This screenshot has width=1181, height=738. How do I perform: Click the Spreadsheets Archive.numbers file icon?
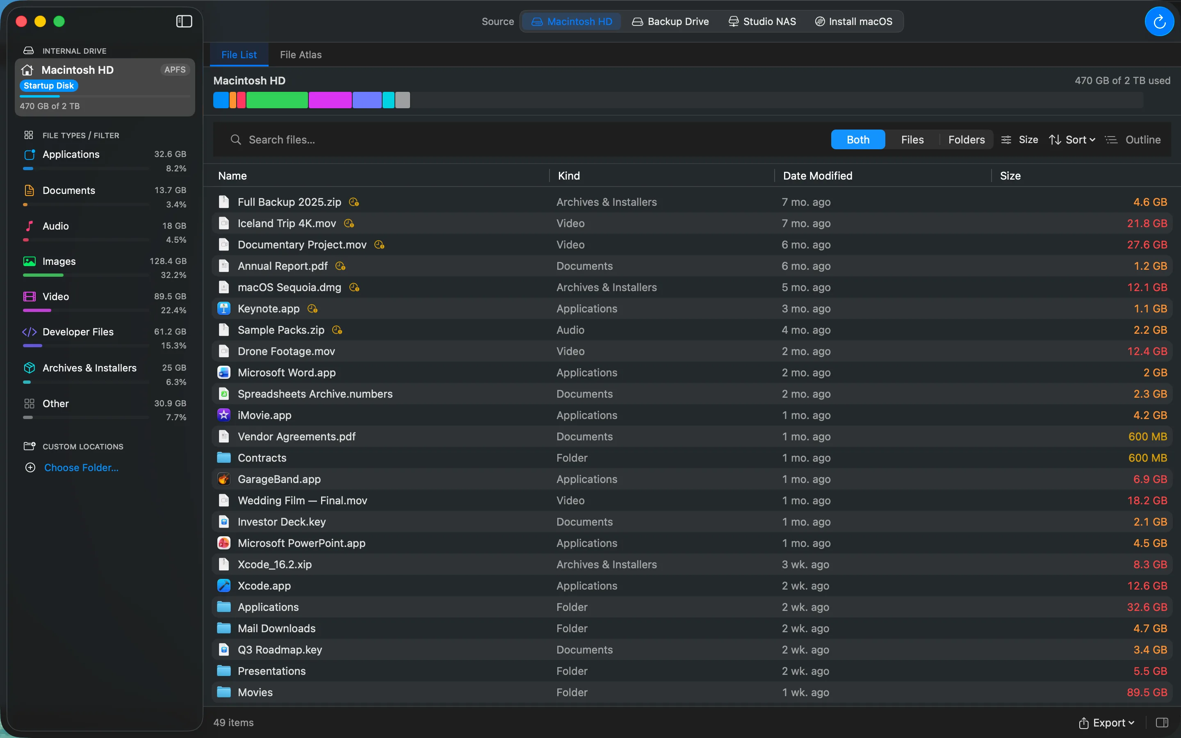(223, 394)
